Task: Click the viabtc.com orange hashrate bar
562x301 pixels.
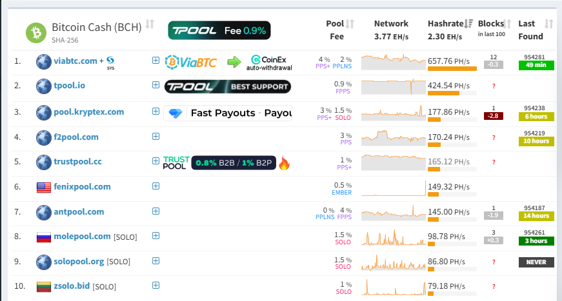Action: point(452,69)
